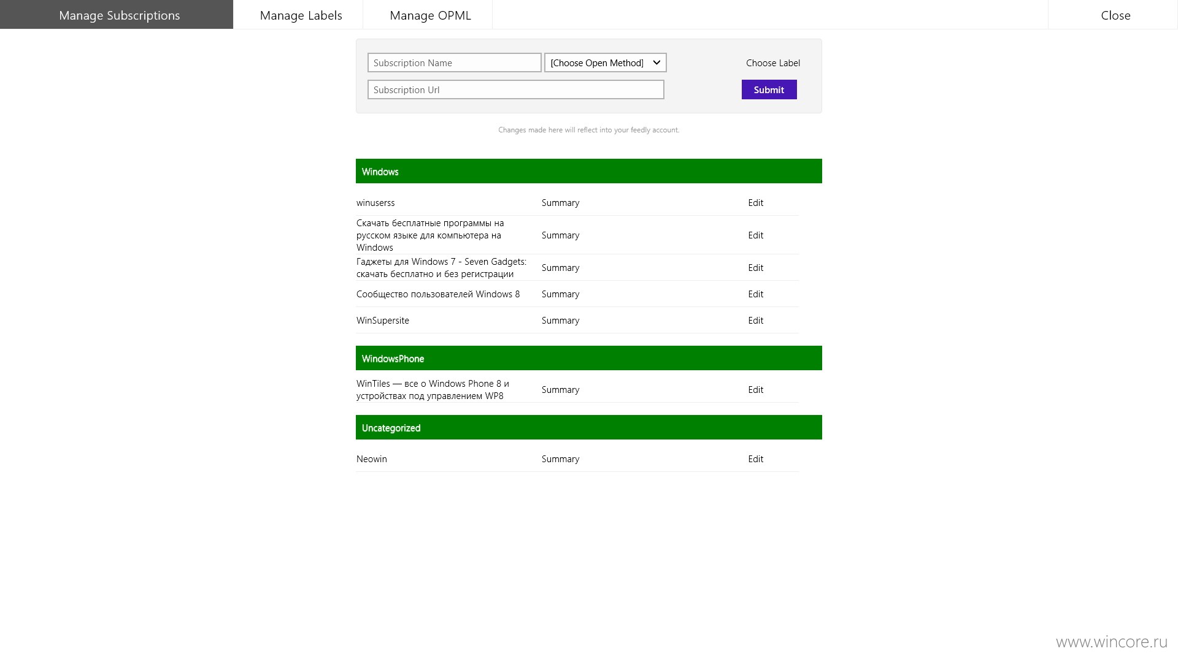Open the Choose Open Method dropdown
This screenshot has width=1178, height=662.
coord(606,63)
